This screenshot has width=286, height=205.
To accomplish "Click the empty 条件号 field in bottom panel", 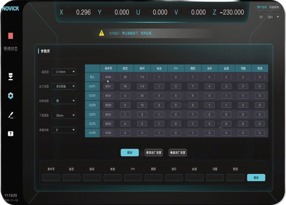I will coord(51,178).
